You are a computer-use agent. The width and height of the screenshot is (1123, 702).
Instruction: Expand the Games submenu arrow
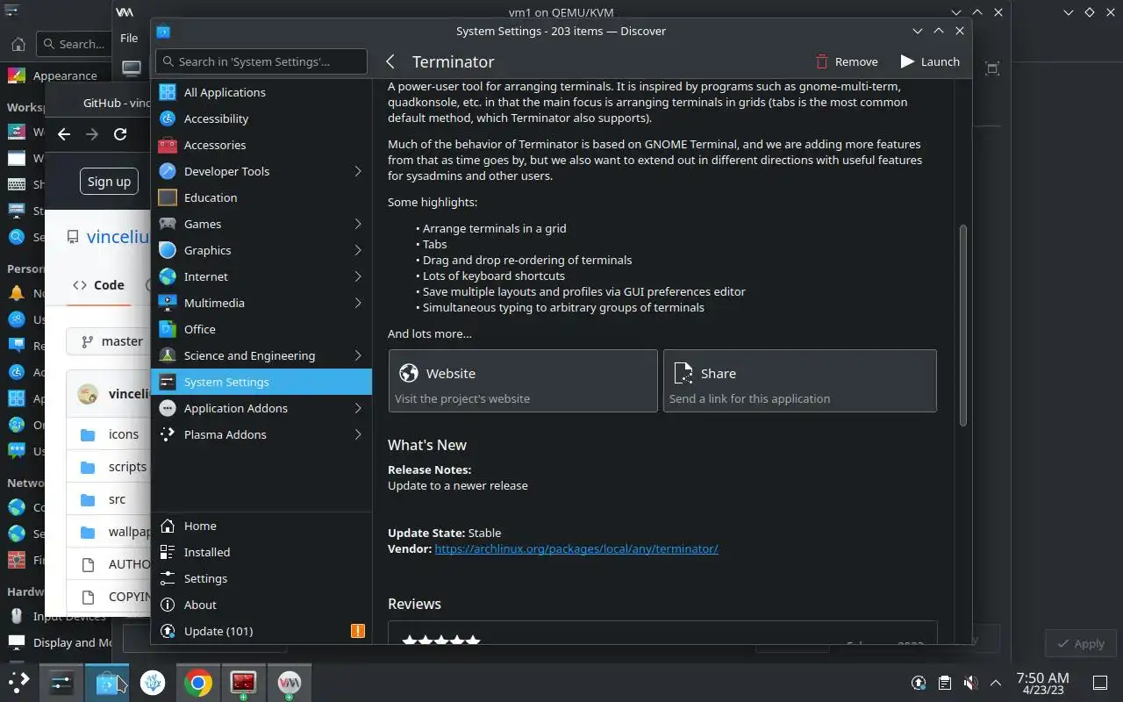(358, 224)
